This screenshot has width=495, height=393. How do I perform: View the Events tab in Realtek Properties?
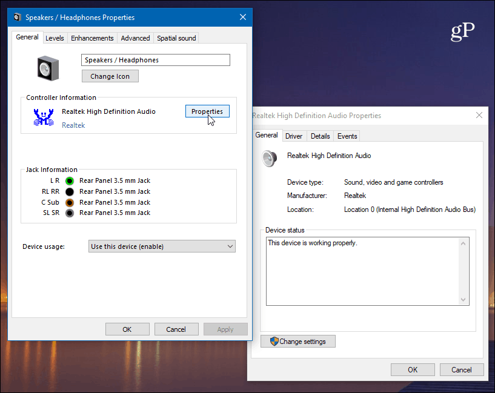point(347,136)
